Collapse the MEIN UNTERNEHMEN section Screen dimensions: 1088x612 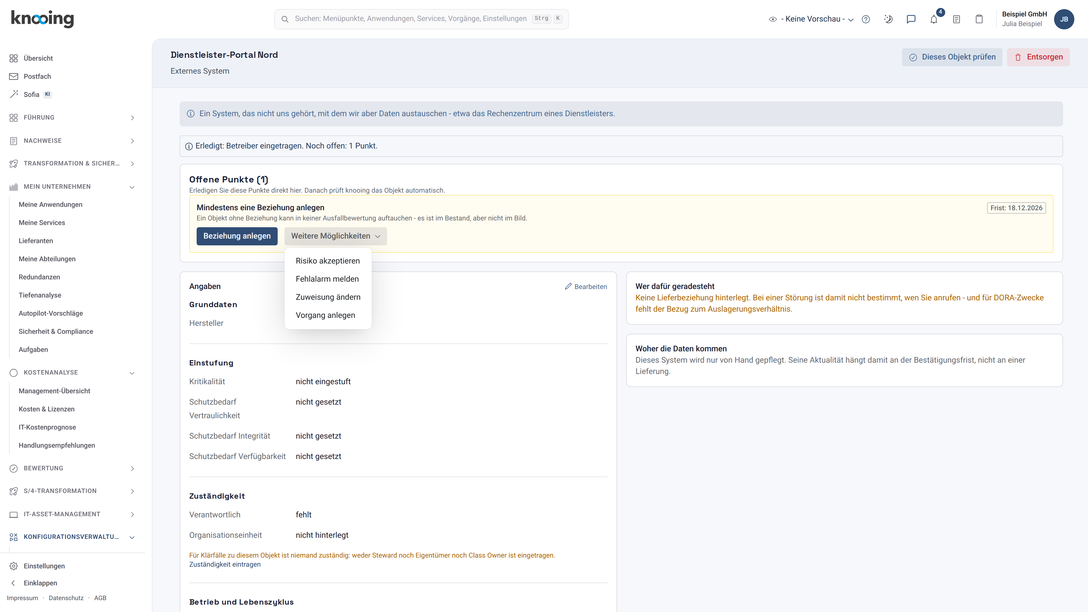coord(72,187)
